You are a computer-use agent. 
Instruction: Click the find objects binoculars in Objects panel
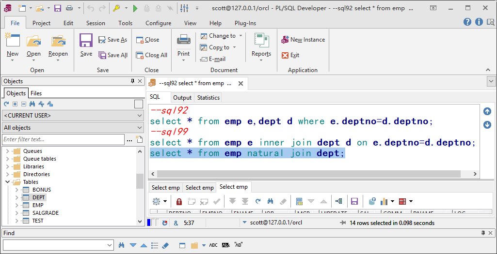tap(32, 104)
